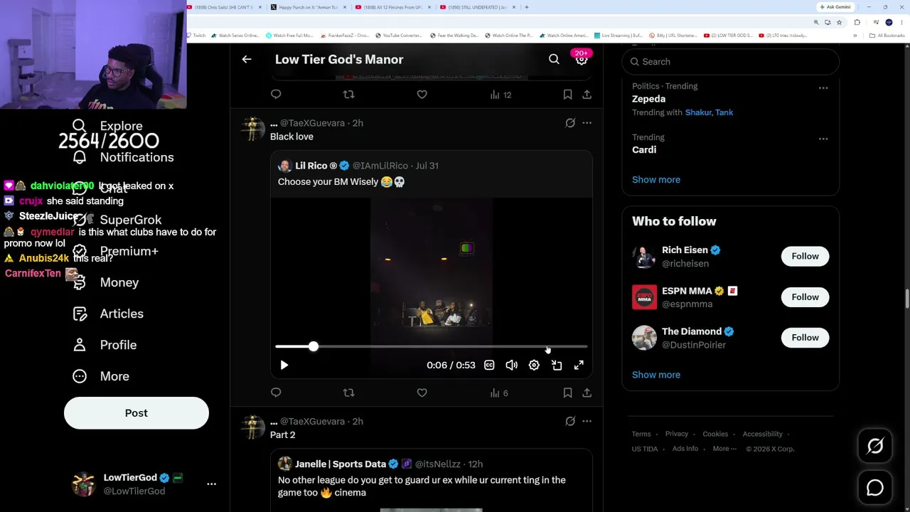This screenshot has width=910, height=512.
Task: Expand the footer More menu
Action: click(724, 449)
